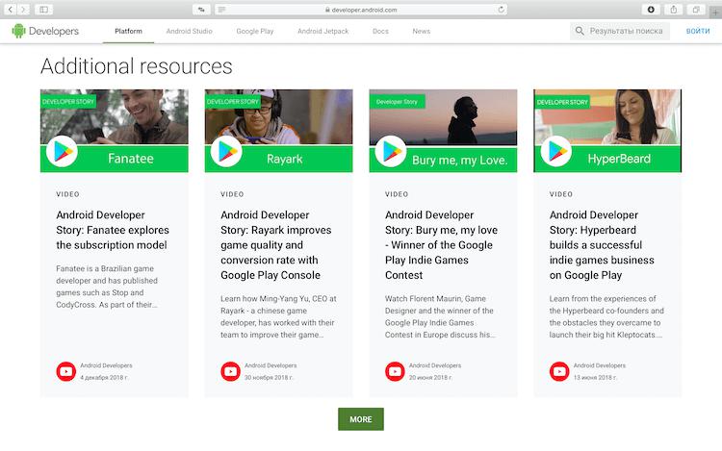Click Google Play icon on Rayark card

click(x=226, y=151)
